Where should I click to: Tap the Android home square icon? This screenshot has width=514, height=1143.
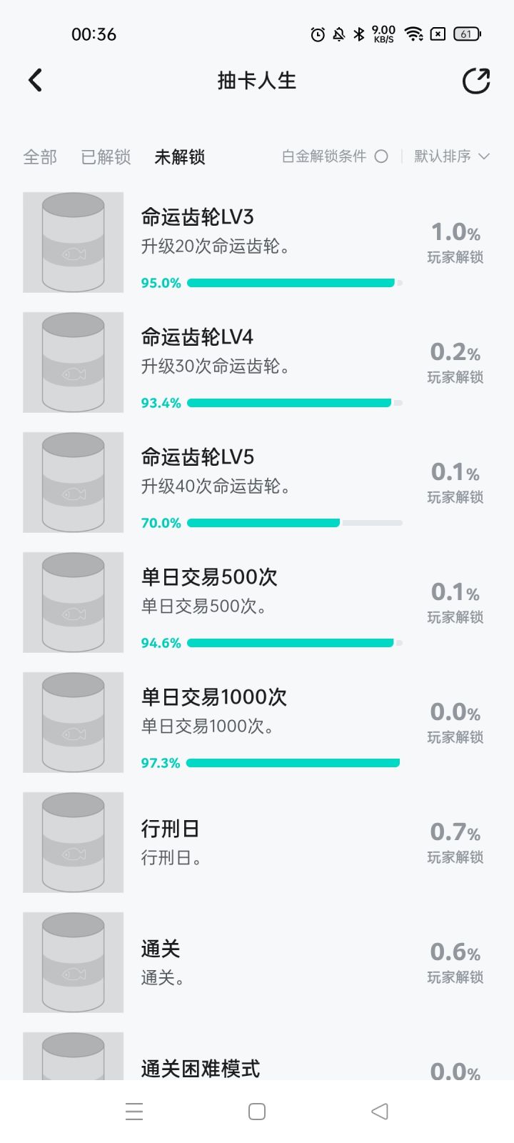[257, 1112]
